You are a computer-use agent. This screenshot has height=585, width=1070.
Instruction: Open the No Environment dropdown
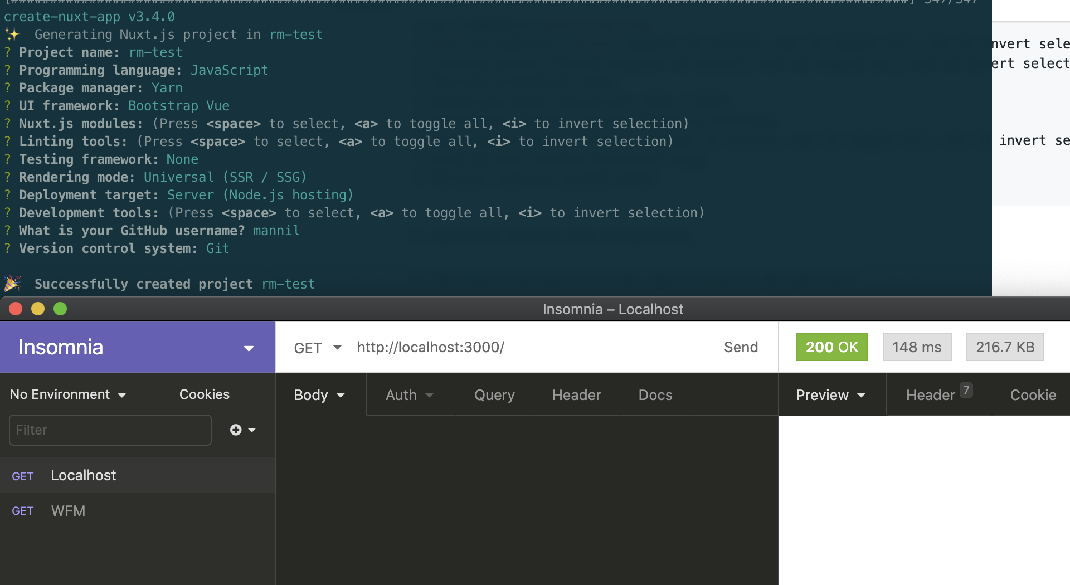tap(68, 394)
